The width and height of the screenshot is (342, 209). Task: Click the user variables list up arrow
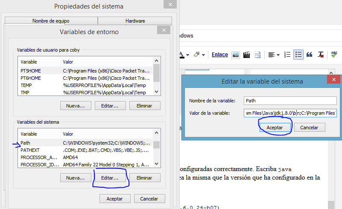tap(156, 61)
